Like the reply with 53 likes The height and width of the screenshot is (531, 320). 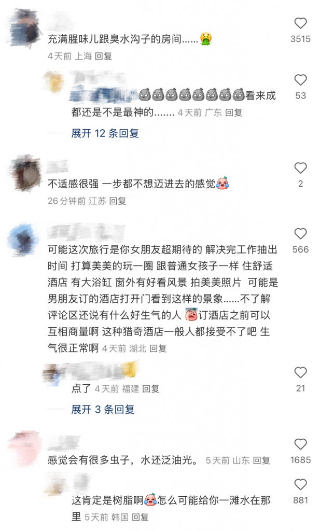300,80
